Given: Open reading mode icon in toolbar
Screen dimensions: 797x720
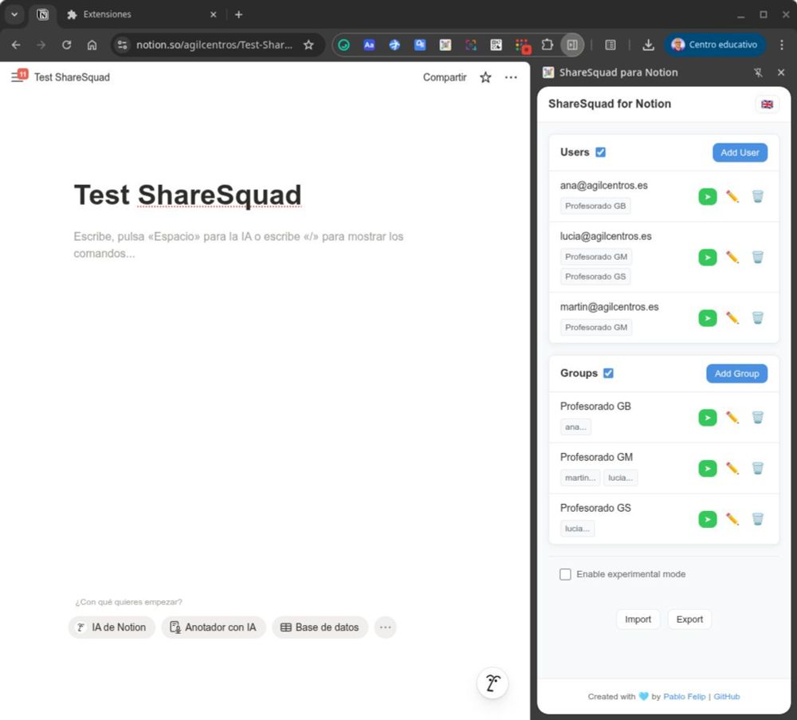Looking at the screenshot, I should 611,45.
